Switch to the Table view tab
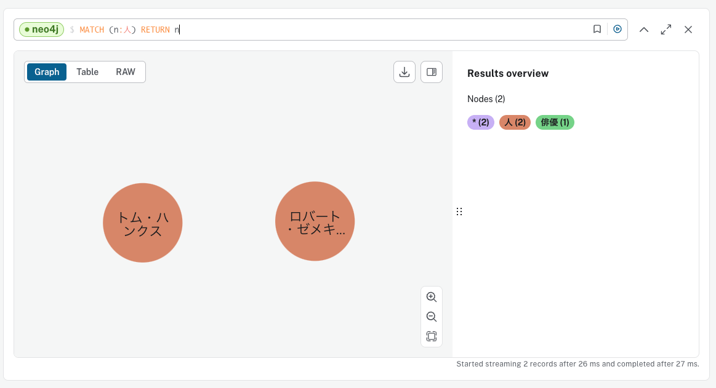The width and height of the screenshot is (716, 388). [87, 72]
